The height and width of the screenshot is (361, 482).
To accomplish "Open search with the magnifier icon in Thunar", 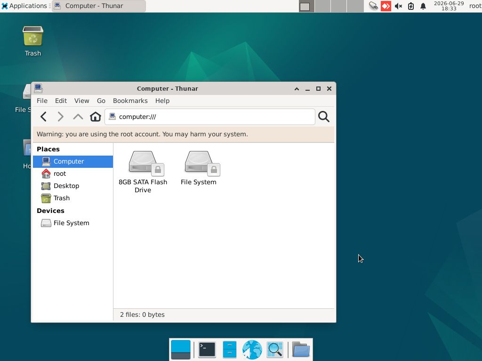I will pyautogui.click(x=324, y=117).
